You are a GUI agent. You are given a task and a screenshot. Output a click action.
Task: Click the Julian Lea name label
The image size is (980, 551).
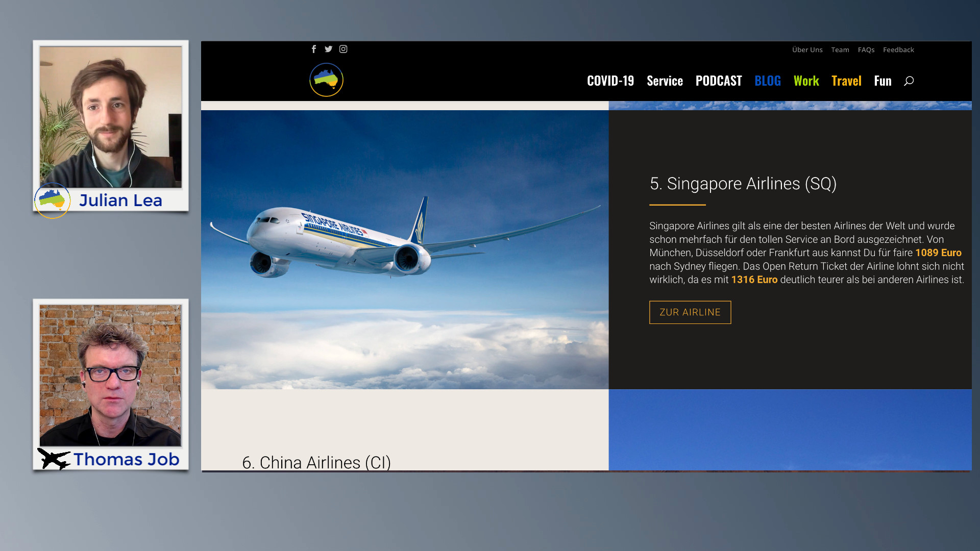point(120,201)
